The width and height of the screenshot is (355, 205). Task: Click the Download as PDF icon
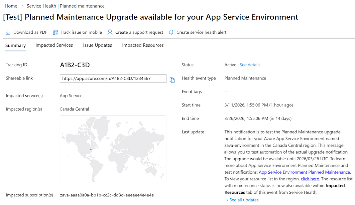pyautogui.click(x=8, y=32)
